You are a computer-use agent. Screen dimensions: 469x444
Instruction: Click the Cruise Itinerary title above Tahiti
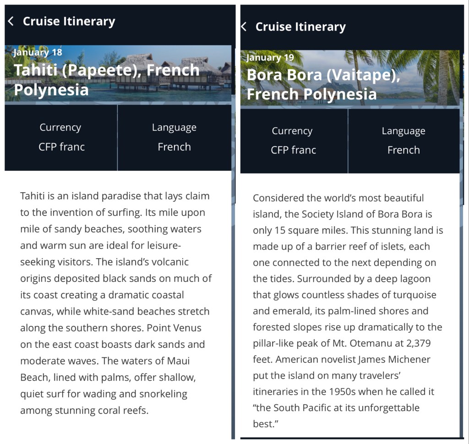point(69,21)
